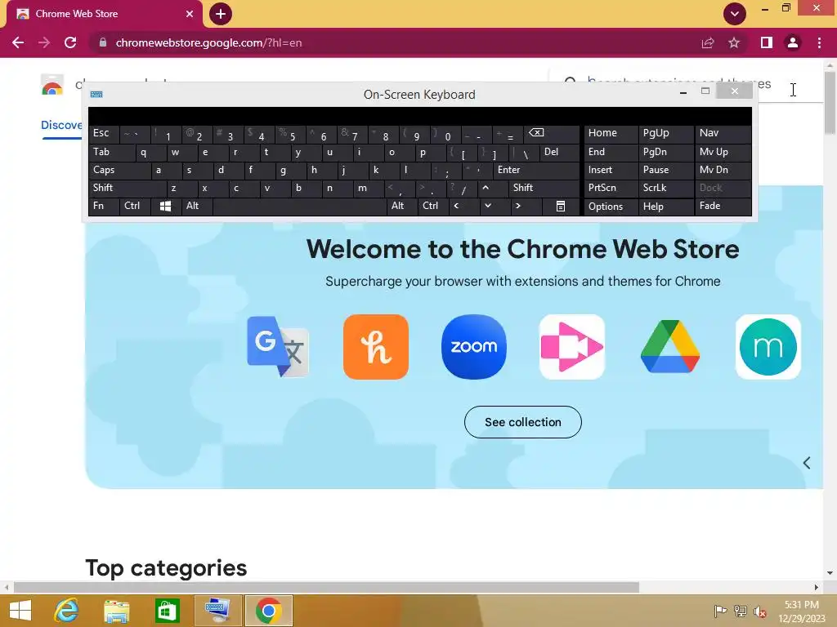Click the Help key on keyboard
The image size is (837, 627).
tap(665, 207)
